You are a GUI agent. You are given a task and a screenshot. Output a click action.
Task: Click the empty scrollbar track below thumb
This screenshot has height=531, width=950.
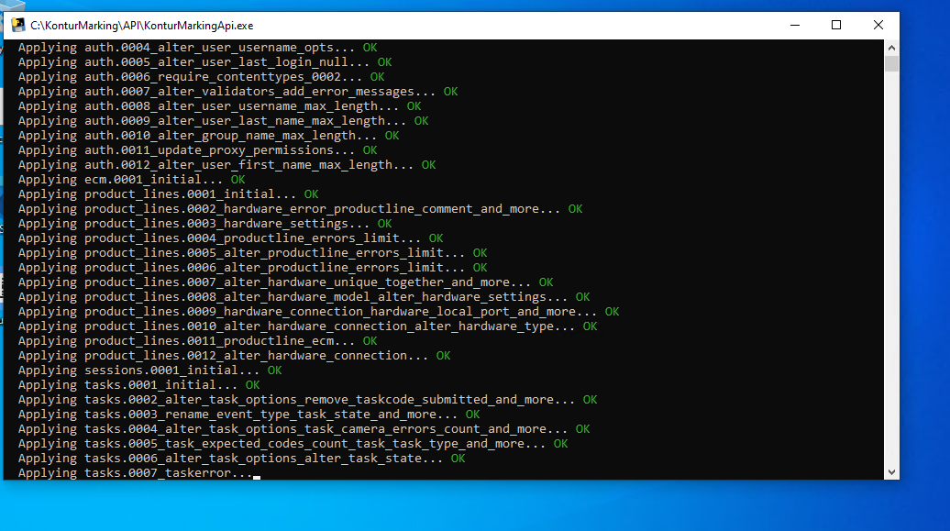891,275
